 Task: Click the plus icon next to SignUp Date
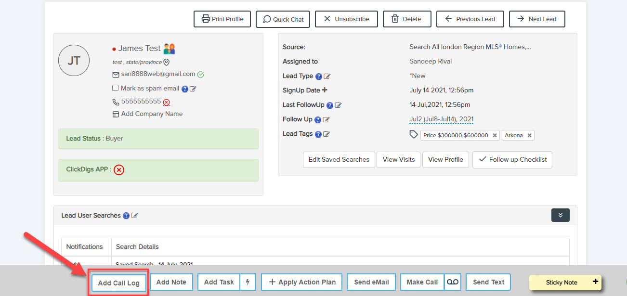325,90
